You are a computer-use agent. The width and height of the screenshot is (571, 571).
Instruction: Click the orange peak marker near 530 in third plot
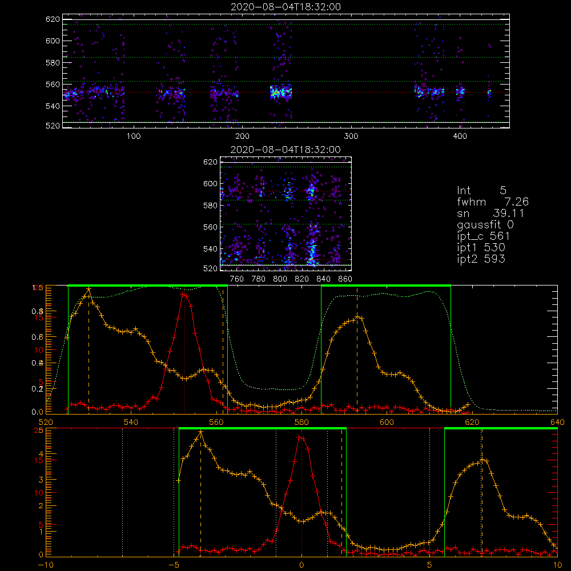point(89,289)
